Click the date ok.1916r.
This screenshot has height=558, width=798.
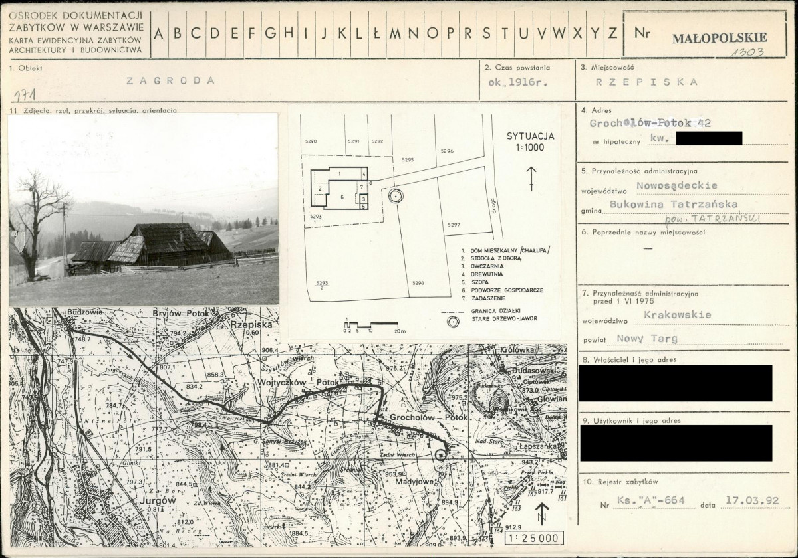point(519,83)
